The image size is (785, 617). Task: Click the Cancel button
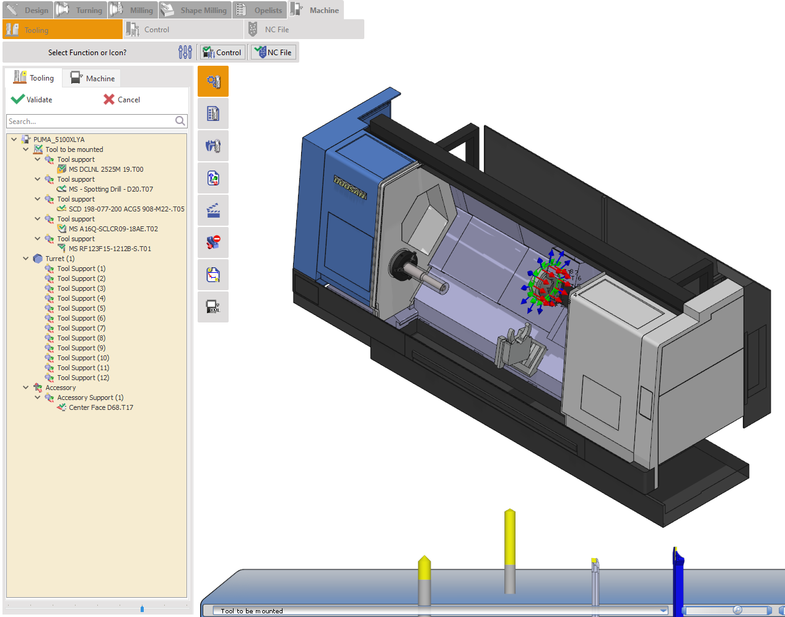122,99
